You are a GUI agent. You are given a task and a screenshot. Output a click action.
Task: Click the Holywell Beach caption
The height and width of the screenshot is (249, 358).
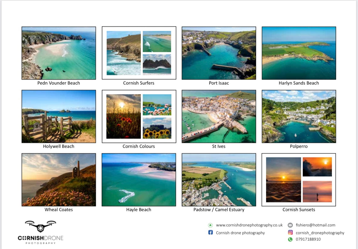click(x=59, y=146)
